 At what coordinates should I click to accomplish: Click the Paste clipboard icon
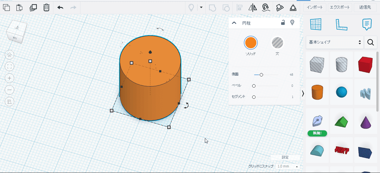click(x=19, y=7)
